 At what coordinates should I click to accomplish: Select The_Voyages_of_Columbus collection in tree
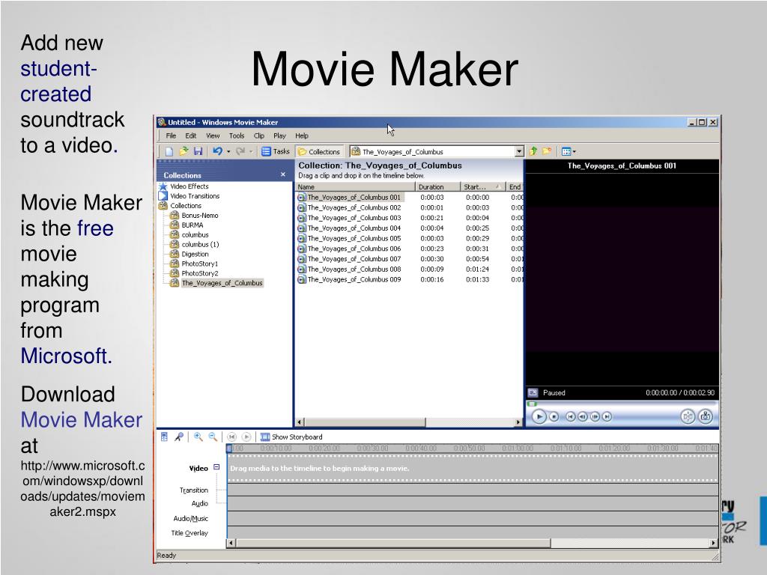pos(222,283)
